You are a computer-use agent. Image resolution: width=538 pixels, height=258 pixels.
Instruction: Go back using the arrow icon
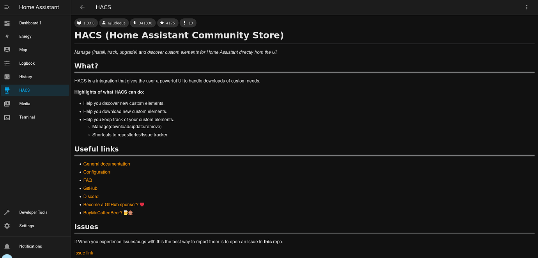[x=82, y=7]
